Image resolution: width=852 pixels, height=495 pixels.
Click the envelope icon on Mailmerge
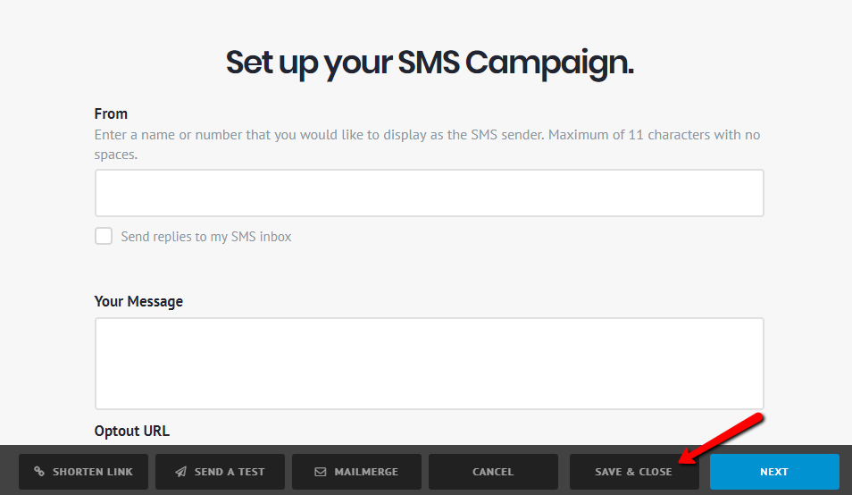(x=321, y=472)
